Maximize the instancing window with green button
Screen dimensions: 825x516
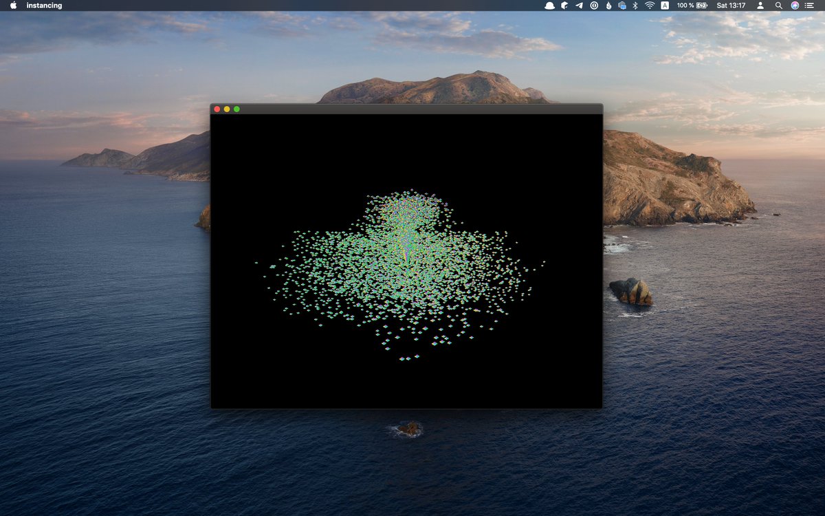(236, 109)
